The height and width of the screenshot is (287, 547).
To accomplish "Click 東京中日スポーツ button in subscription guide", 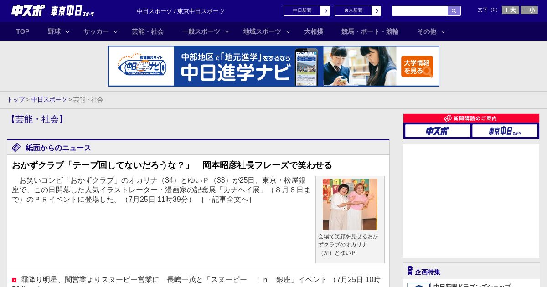I will coord(505,131).
